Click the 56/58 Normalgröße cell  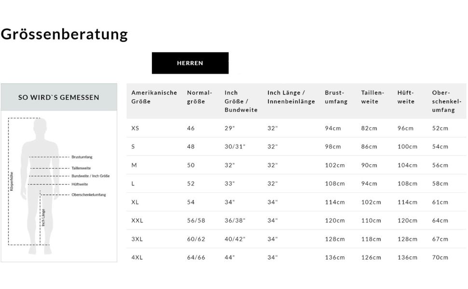[196, 221]
